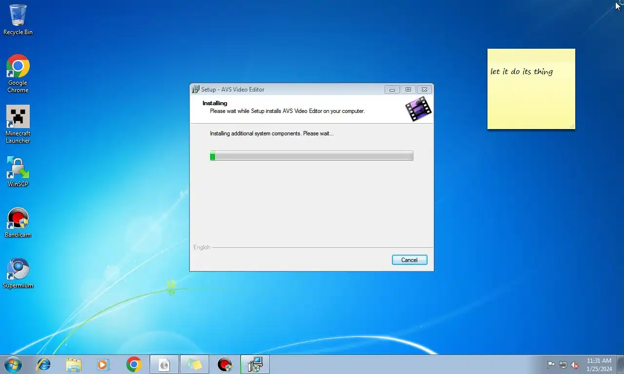Click the AVS Video Editor film logo
The image size is (624, 374).
click(x=418, y=109)
